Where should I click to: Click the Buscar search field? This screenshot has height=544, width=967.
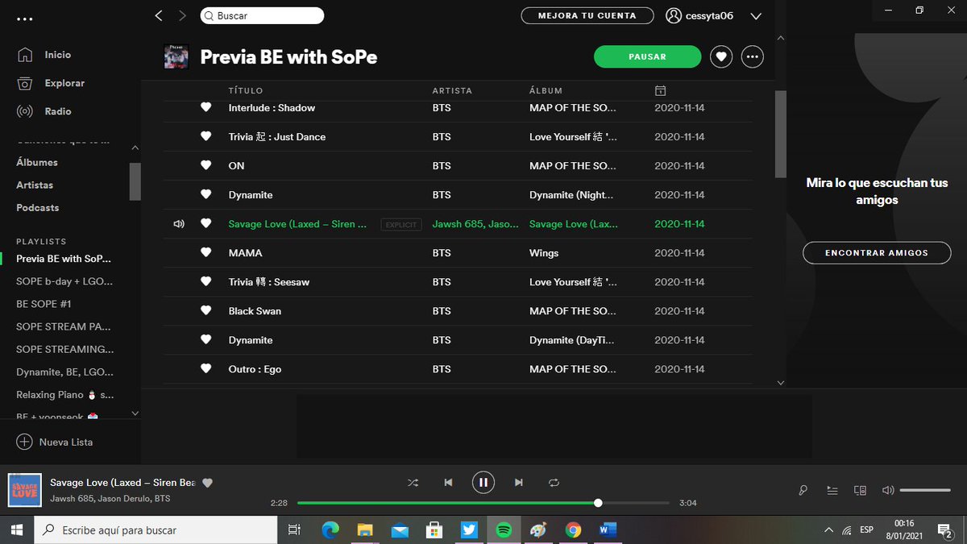click(262, 15)
